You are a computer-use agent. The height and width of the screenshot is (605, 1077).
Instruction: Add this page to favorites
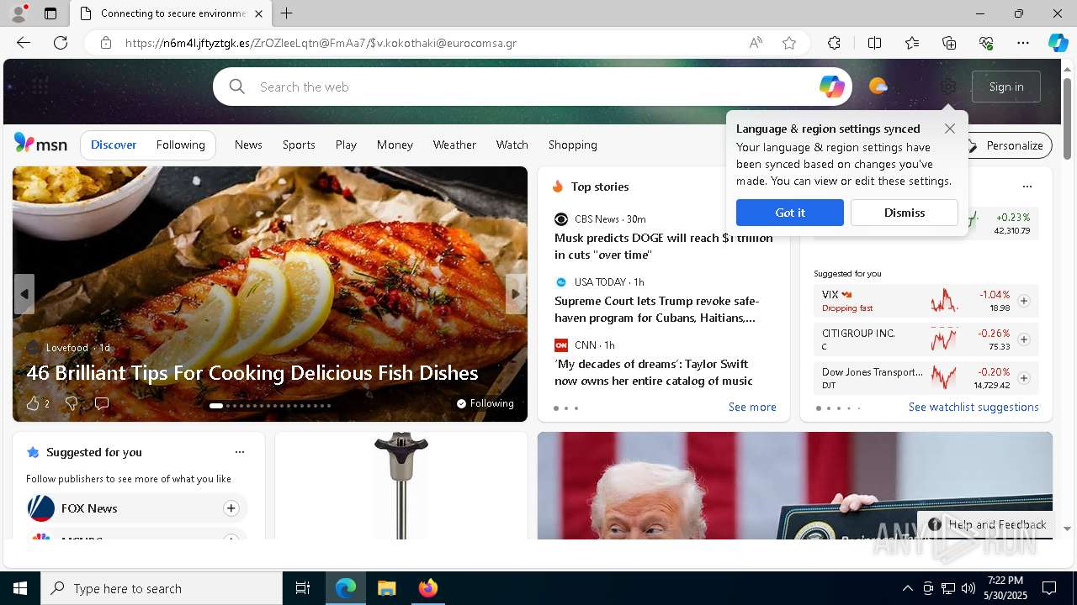pyautogui.click(x=789, y=43)
